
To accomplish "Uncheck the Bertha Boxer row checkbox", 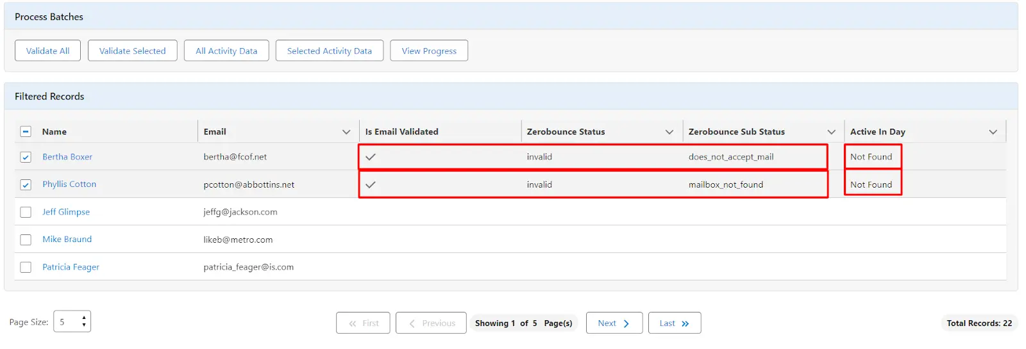I will pos(26,157).
